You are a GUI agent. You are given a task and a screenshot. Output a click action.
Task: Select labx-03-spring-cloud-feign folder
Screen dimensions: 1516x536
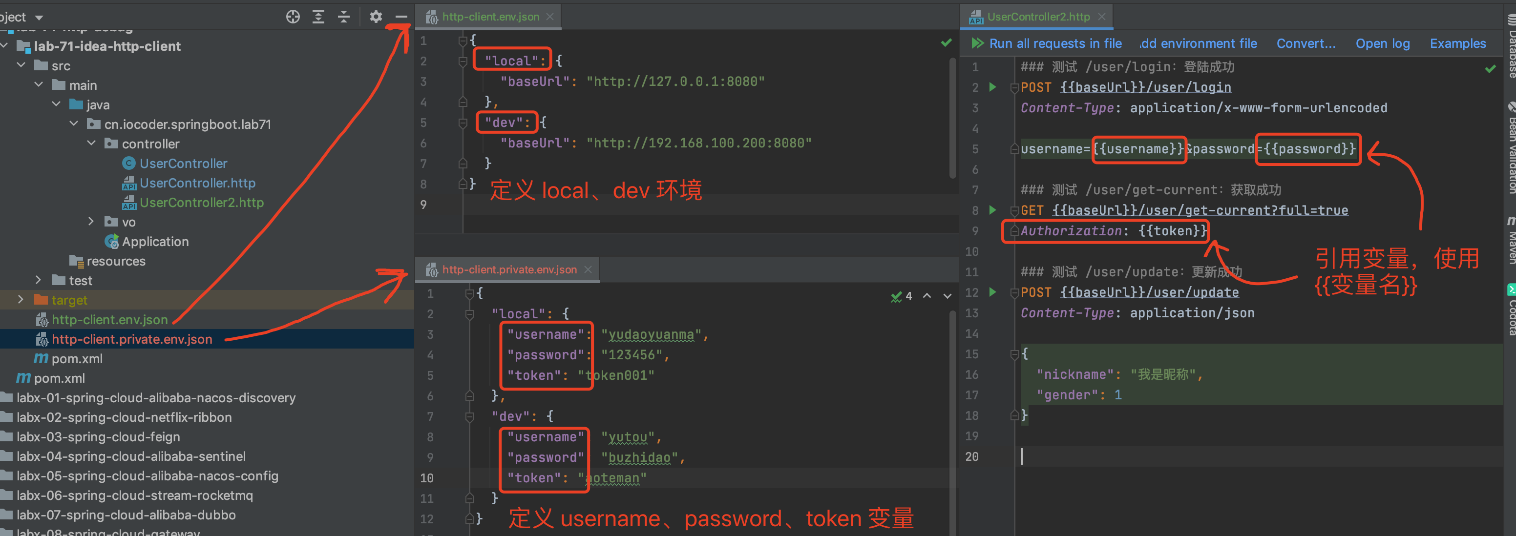coord(98,436)
